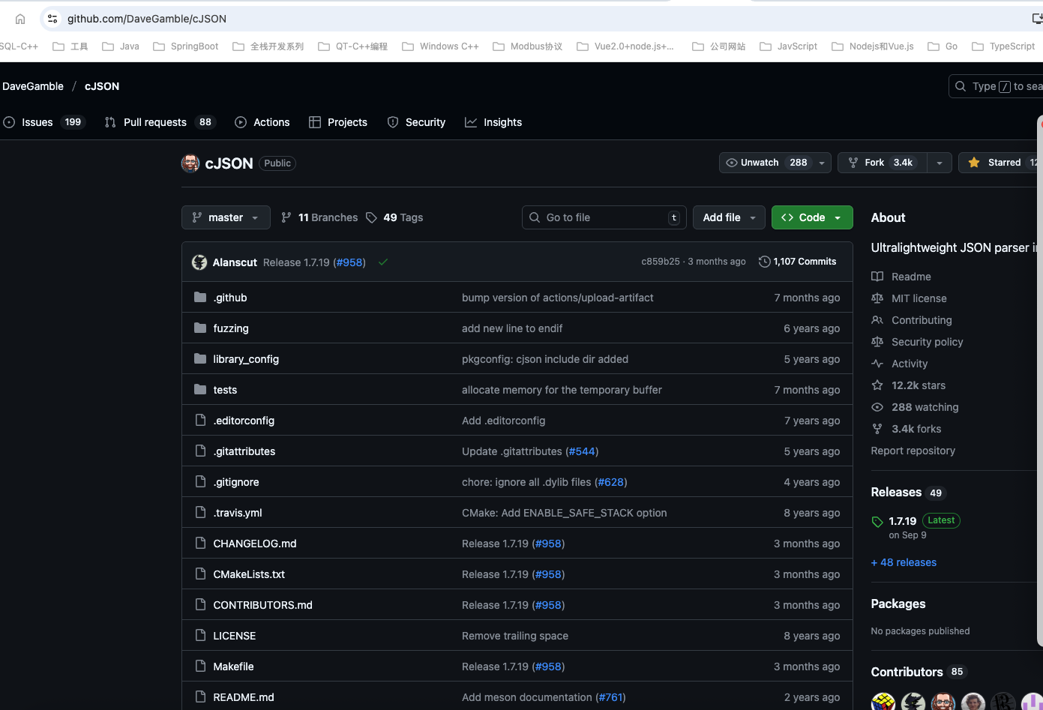Open the fuzzing folder icon
Viewport: 1043px width, 710px height.
click(x=200, y=328)
